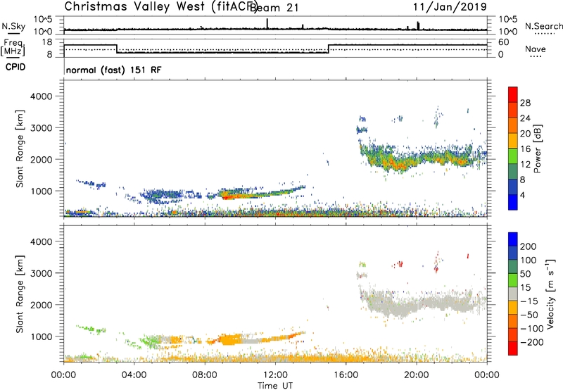Select the '04:00' time tick label
Screen dimensions: 563x390
pyautogui.click(x=134, y=375)
